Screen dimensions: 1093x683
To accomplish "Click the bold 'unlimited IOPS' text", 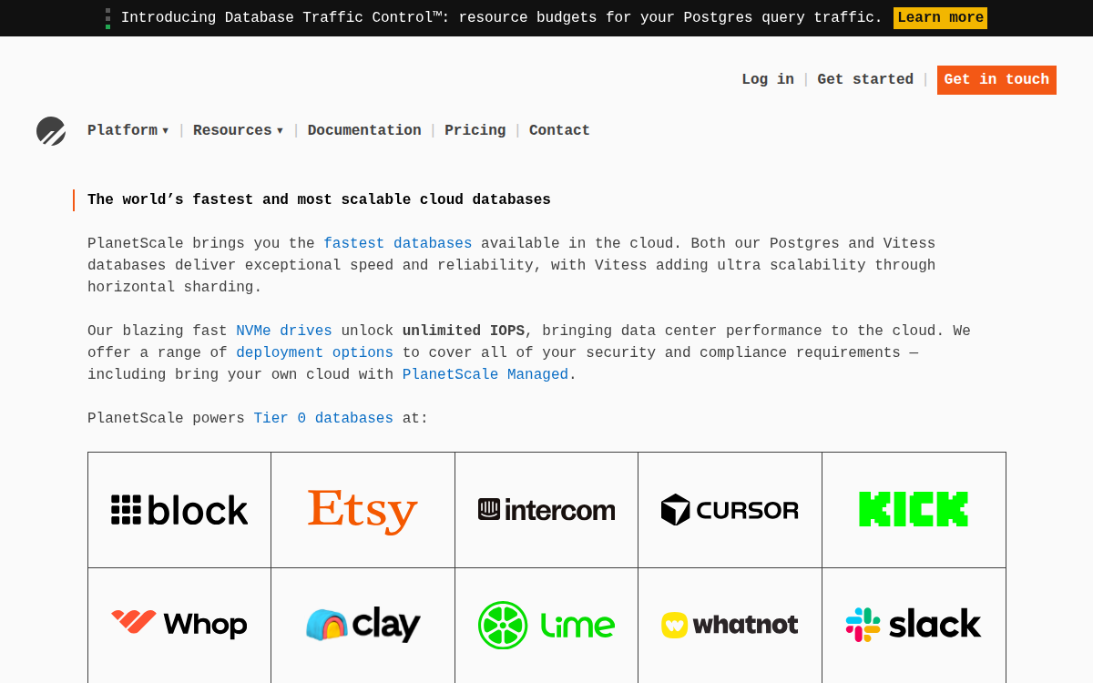I will pos(464,331).
